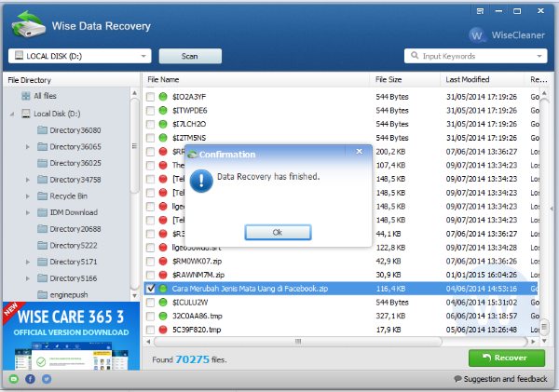Expand the Recycle Bin folder
This screenshot has height=392, width=559.
(x=27, y=196)
